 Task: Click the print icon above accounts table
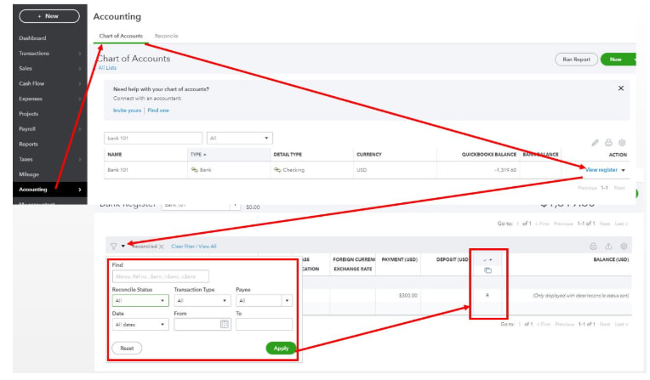click(608, 143)
